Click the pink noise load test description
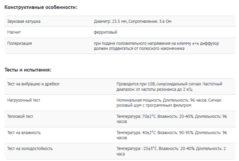 (169, 102)
